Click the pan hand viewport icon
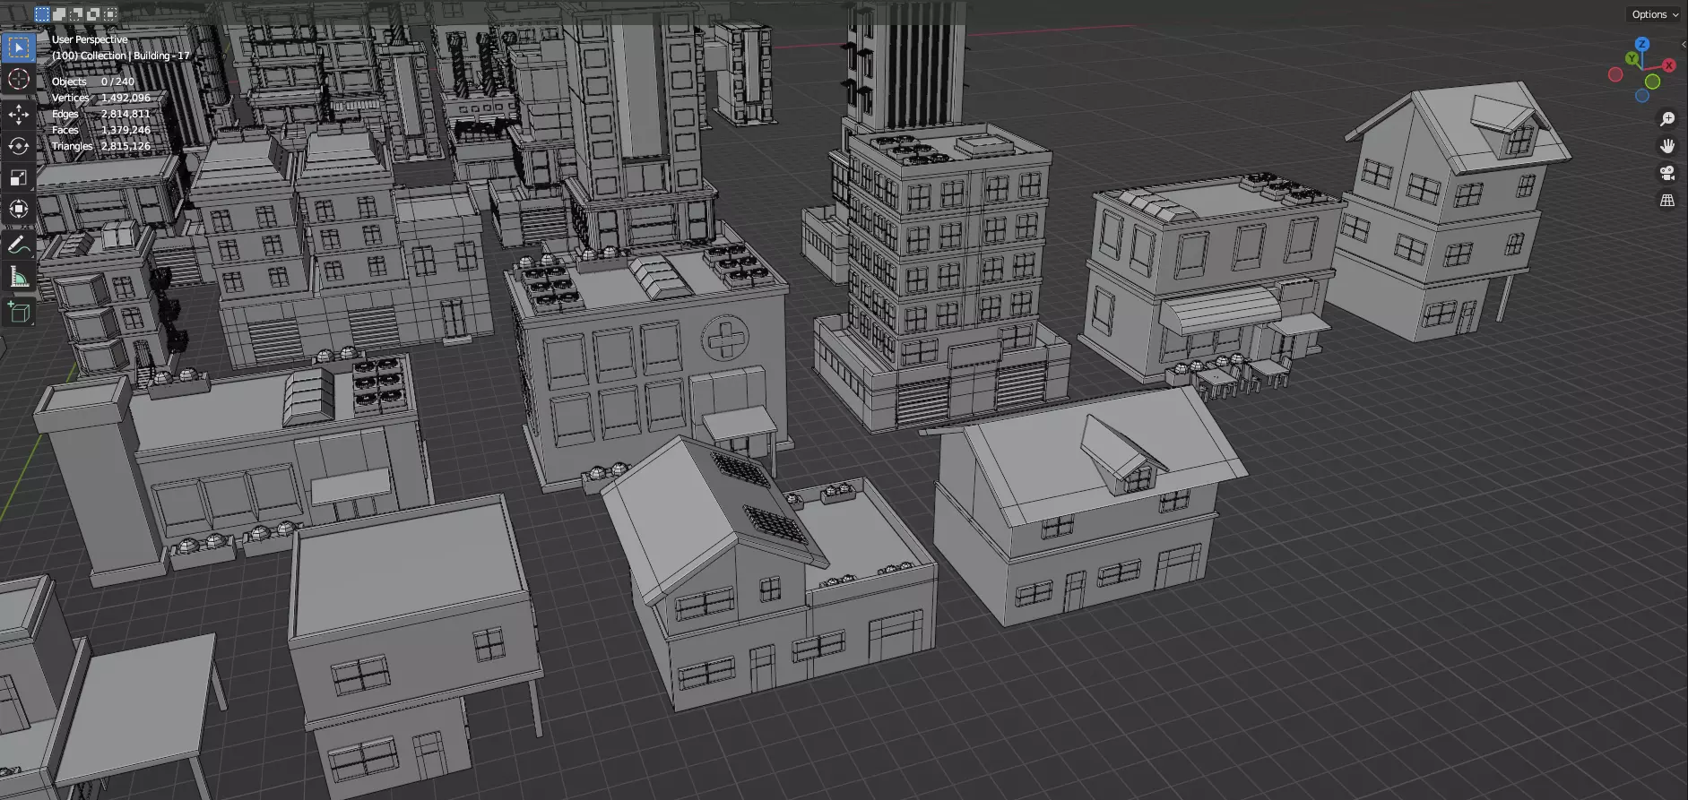The image size is (1688, 800). click(1667, 146)
